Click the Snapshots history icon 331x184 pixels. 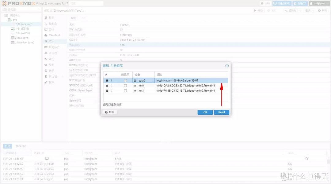click(46, 71)
